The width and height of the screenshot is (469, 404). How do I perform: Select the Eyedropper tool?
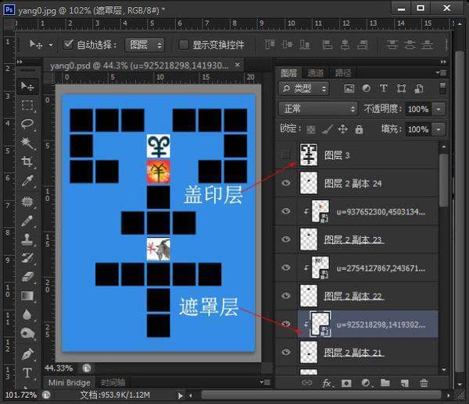27,181
